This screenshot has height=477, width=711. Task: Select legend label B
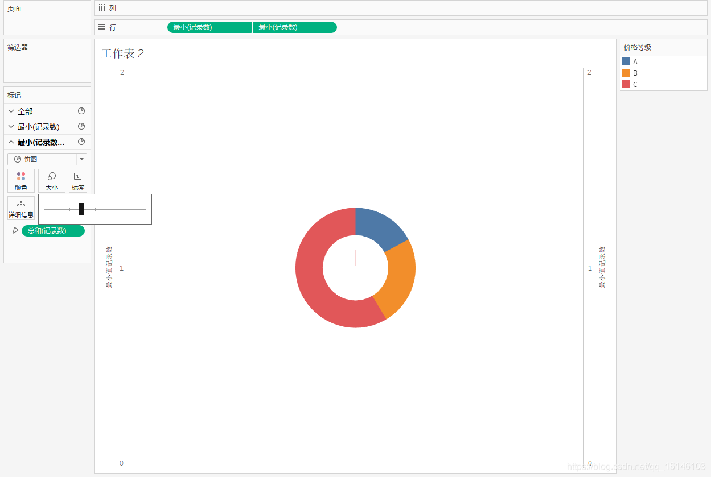pyautogui.click(x=635, y=73)
